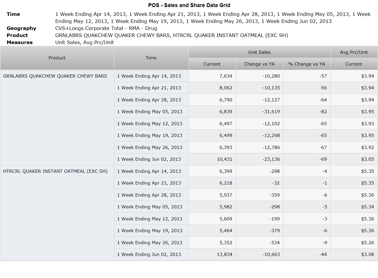Select unit sales cell 6,399
The height and width of the screenshot is (278, 378).
point(212,171)
